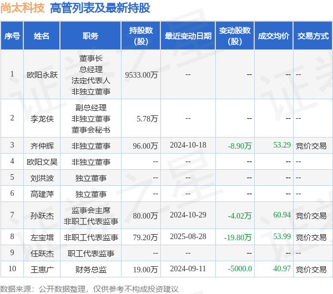Click the 变动股数(股) column header
The height and width of the screenshot is (294, 333).
click(x=235, y=36)
